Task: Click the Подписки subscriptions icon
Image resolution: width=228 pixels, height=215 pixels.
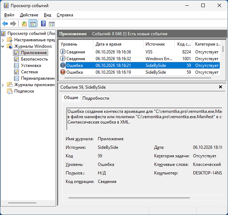Action: tap(10, 91)
